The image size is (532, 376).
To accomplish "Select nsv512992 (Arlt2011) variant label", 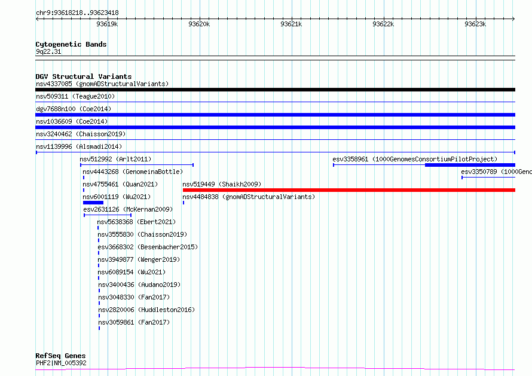I will [116, 159].
